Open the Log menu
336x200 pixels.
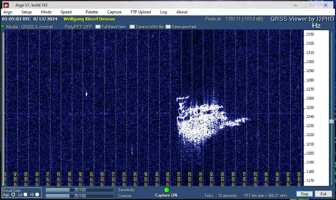(x=164, y=12)
